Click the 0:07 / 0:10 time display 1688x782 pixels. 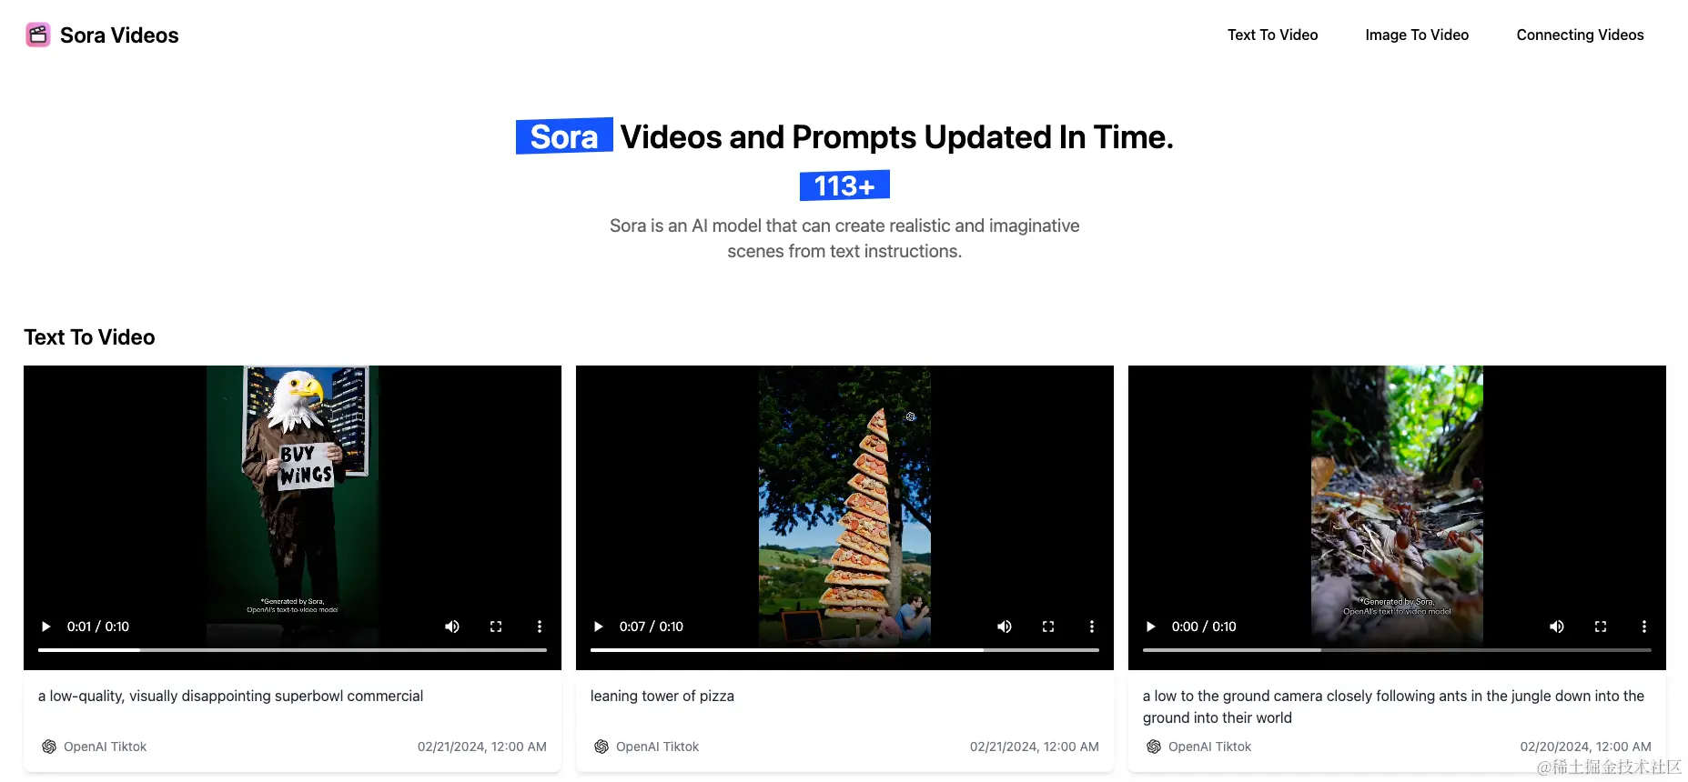[652, 627]
